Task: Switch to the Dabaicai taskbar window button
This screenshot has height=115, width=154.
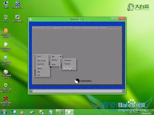Action: point(60,112)
